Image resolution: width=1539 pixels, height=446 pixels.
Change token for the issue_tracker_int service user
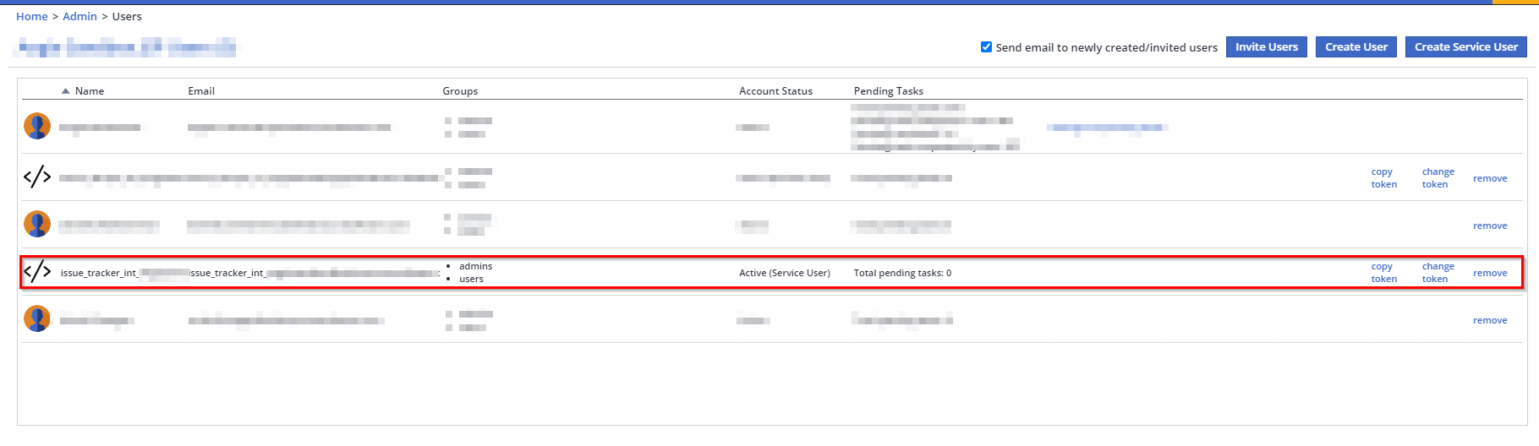point(1438,273)
